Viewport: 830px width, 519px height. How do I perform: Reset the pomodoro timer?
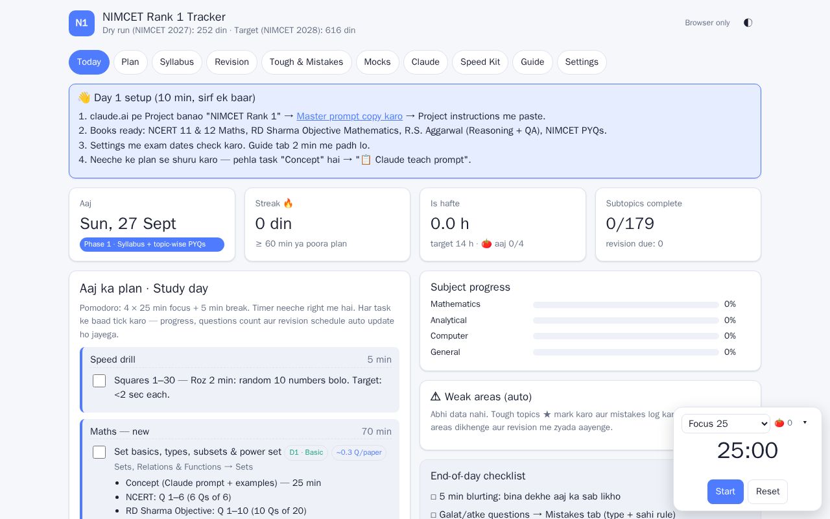[x=768, y=492]
